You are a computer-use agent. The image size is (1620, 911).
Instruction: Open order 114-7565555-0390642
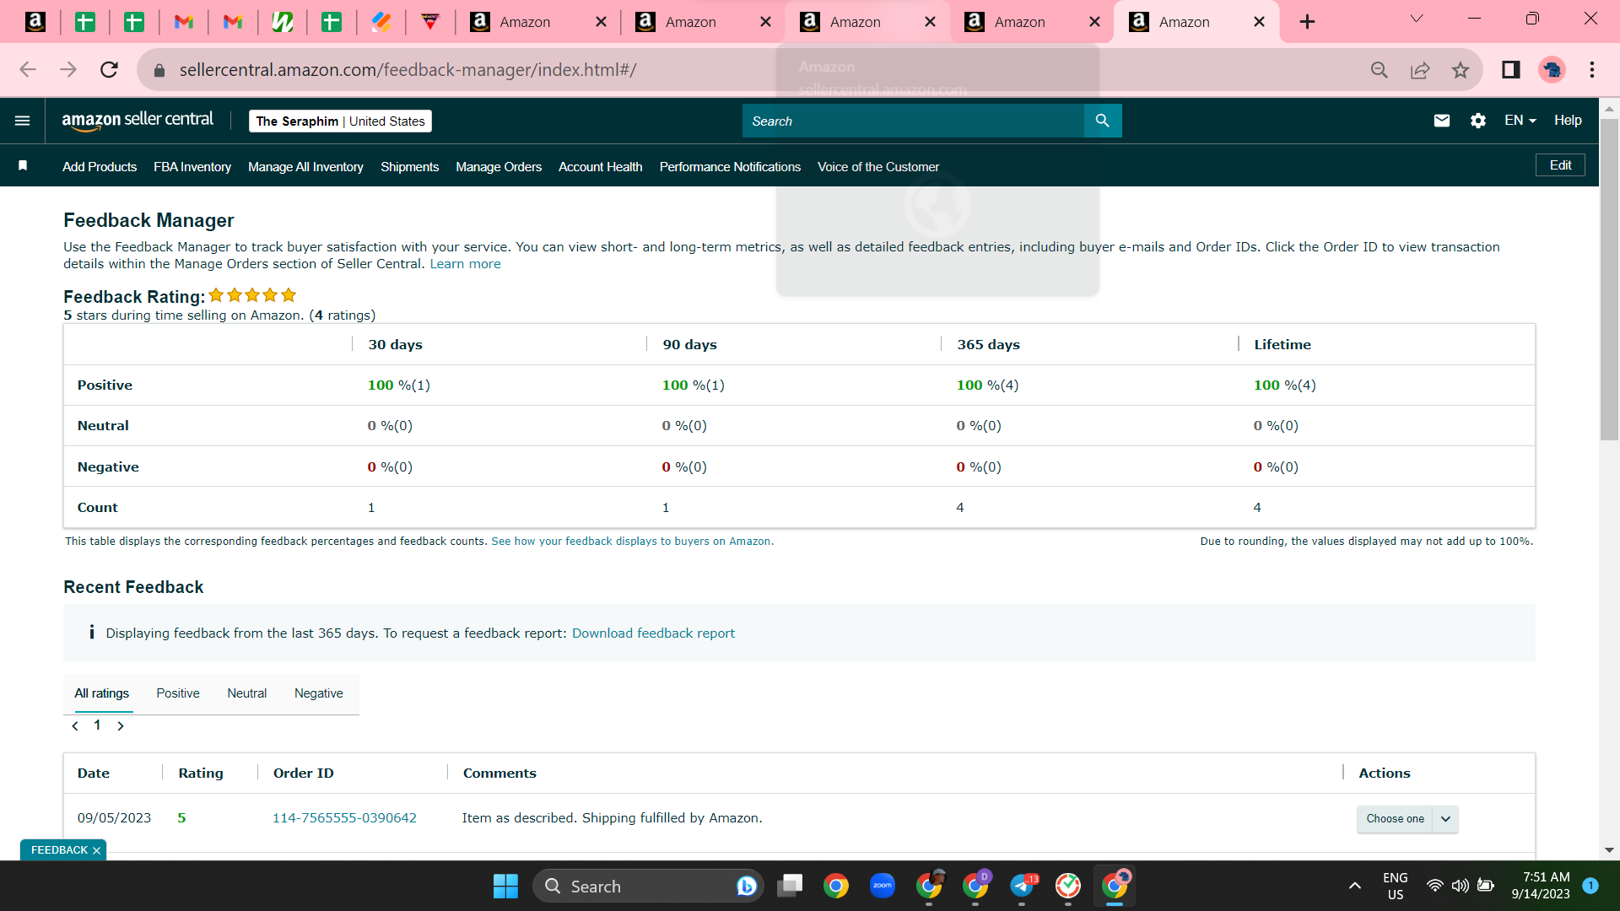point(344,818)
